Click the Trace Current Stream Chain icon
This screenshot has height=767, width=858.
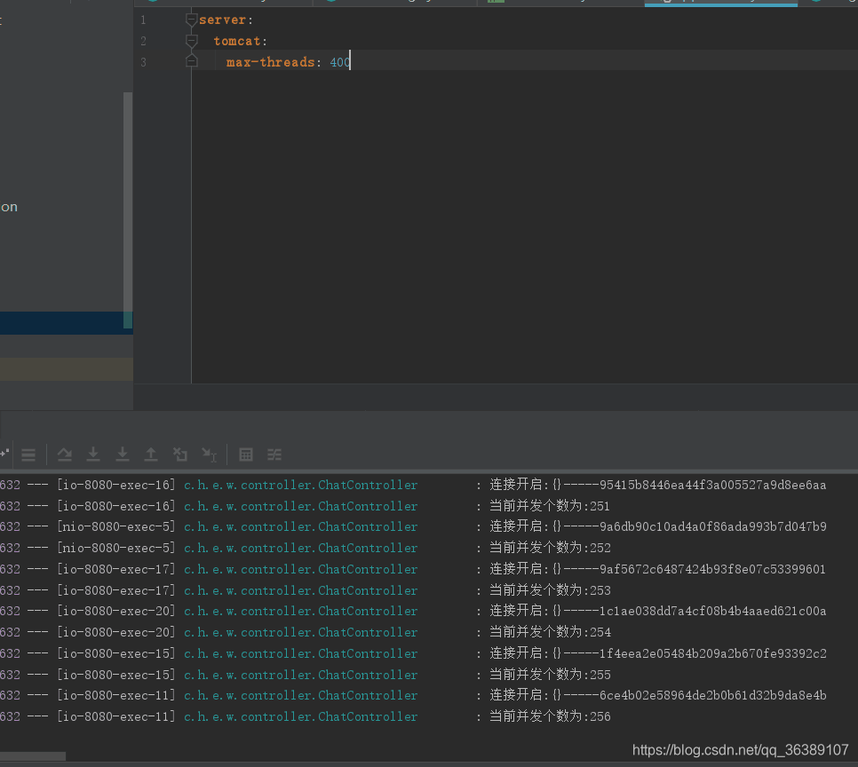click(x=274, y=455)
